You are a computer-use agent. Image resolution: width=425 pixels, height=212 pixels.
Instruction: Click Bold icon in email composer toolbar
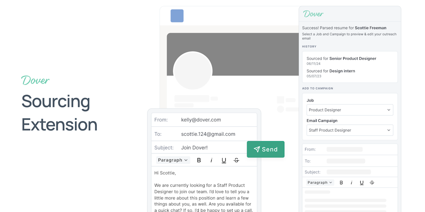pos(199,160)
